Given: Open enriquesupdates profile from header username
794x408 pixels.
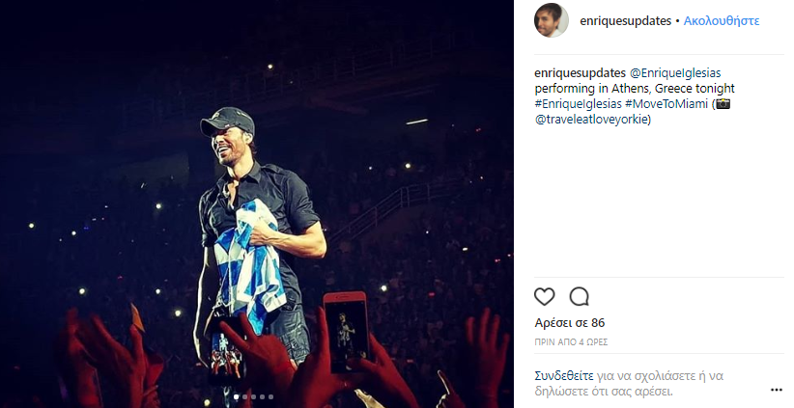Looking at the screenshot, I should (625, 20).
